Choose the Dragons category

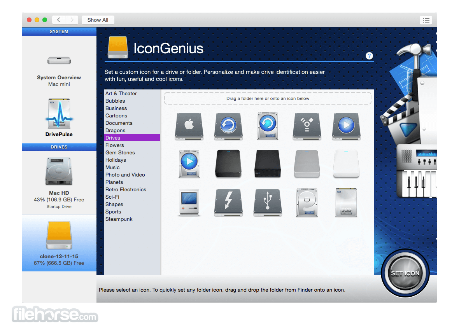[132, 130]
